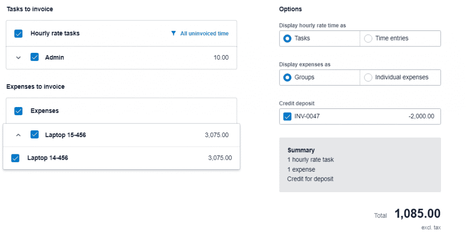Collapse the Laptop 15-456 group
Screen dimensions: 467x250
coord(18,135)
